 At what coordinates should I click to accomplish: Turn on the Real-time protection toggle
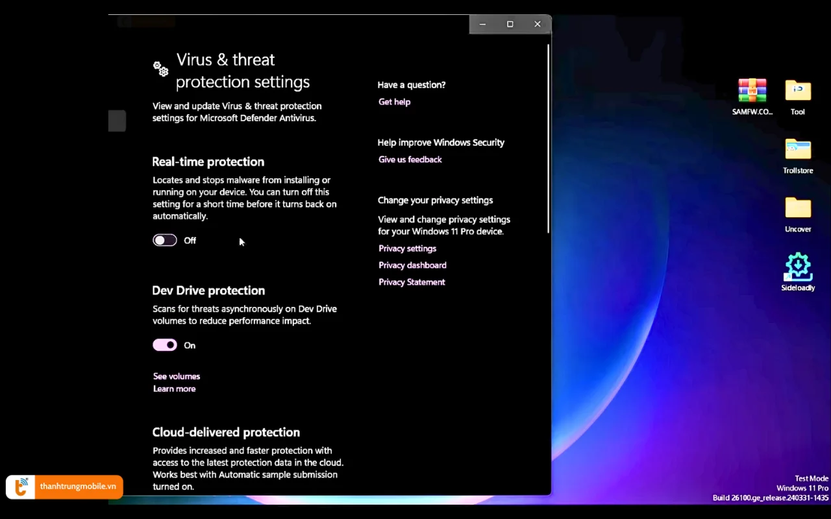click(x=165, y=240)
